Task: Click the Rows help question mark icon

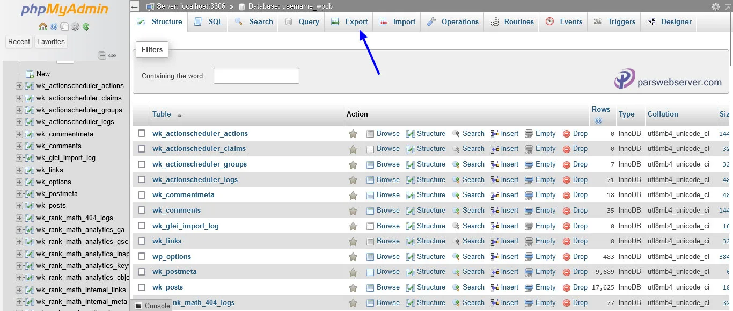Action: (598, 121)
